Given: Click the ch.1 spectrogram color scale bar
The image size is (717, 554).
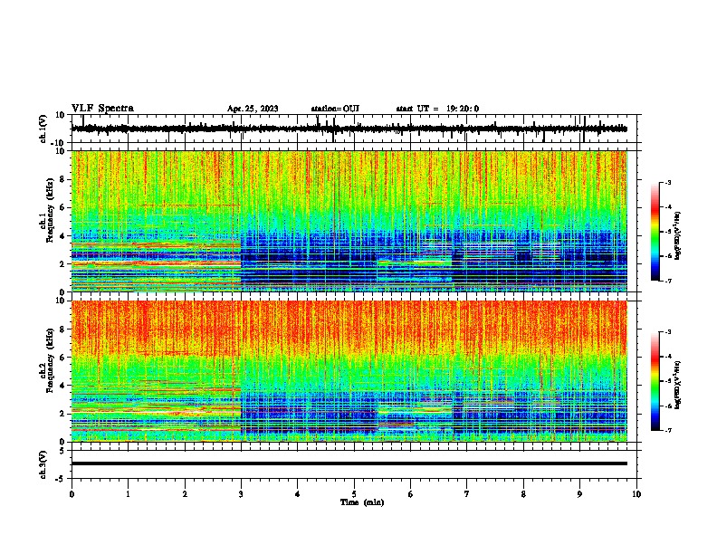Looking at the screenshot, I should click(x=655, y=232).
